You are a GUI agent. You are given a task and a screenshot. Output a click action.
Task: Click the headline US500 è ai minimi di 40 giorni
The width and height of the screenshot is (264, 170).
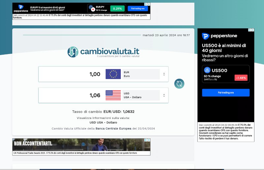[x=224, y=48]
